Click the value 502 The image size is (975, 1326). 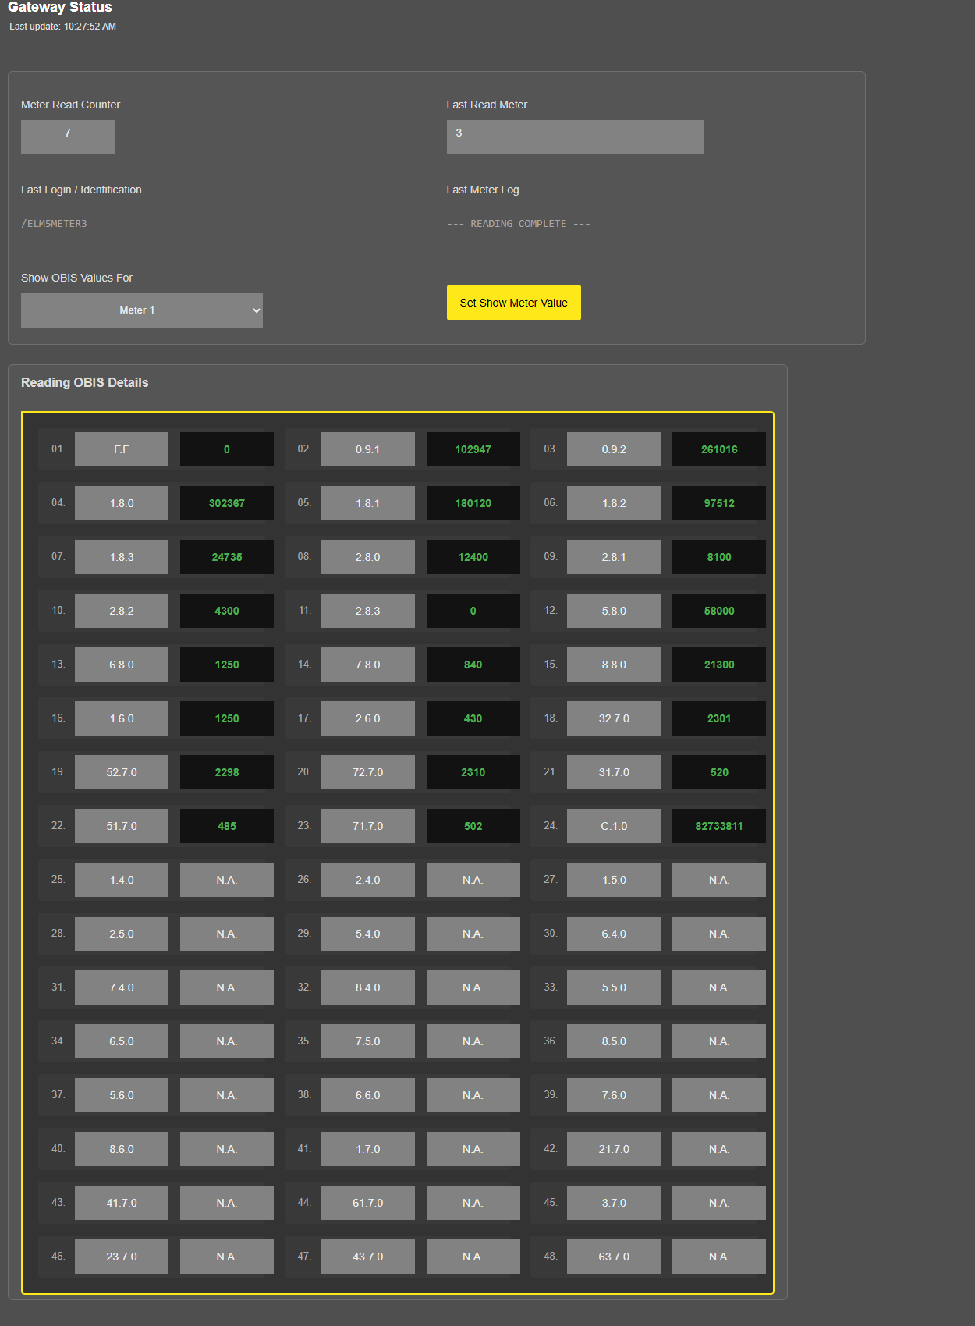tap(473, 826)
